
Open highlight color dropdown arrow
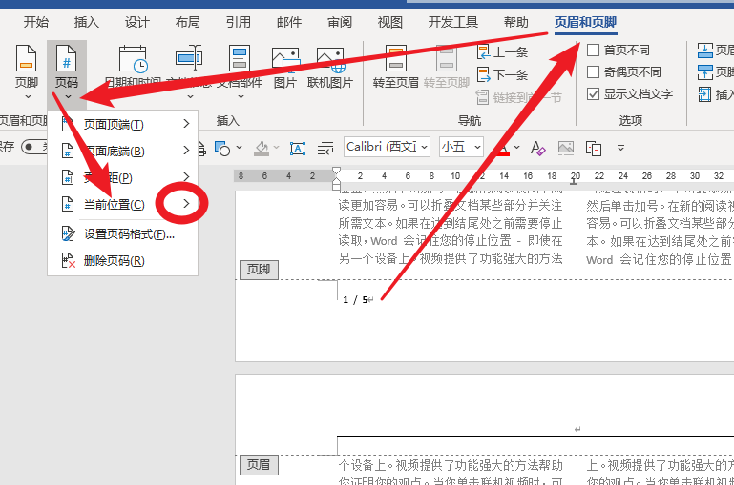[x=276, y=147]
